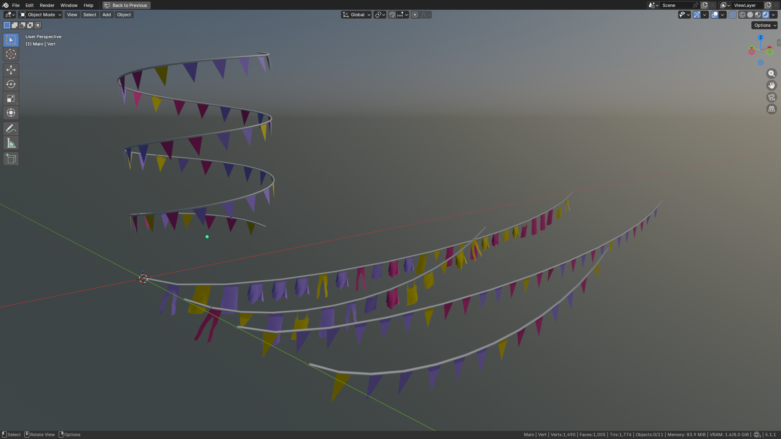
Task: Switch perspective/orthographic grid icon
Action: point(771,109)
